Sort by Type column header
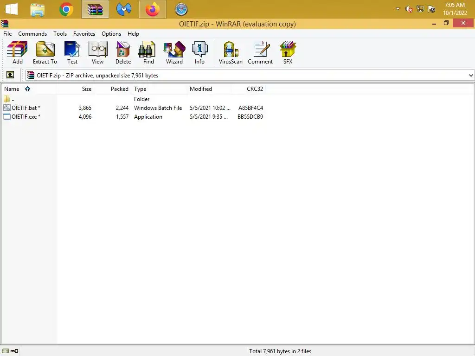The height and width of the screenshot is (356, 475). (159, 89)
